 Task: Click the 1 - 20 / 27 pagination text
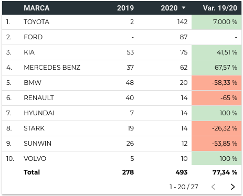pyautogui.click(x=184, y=187)
